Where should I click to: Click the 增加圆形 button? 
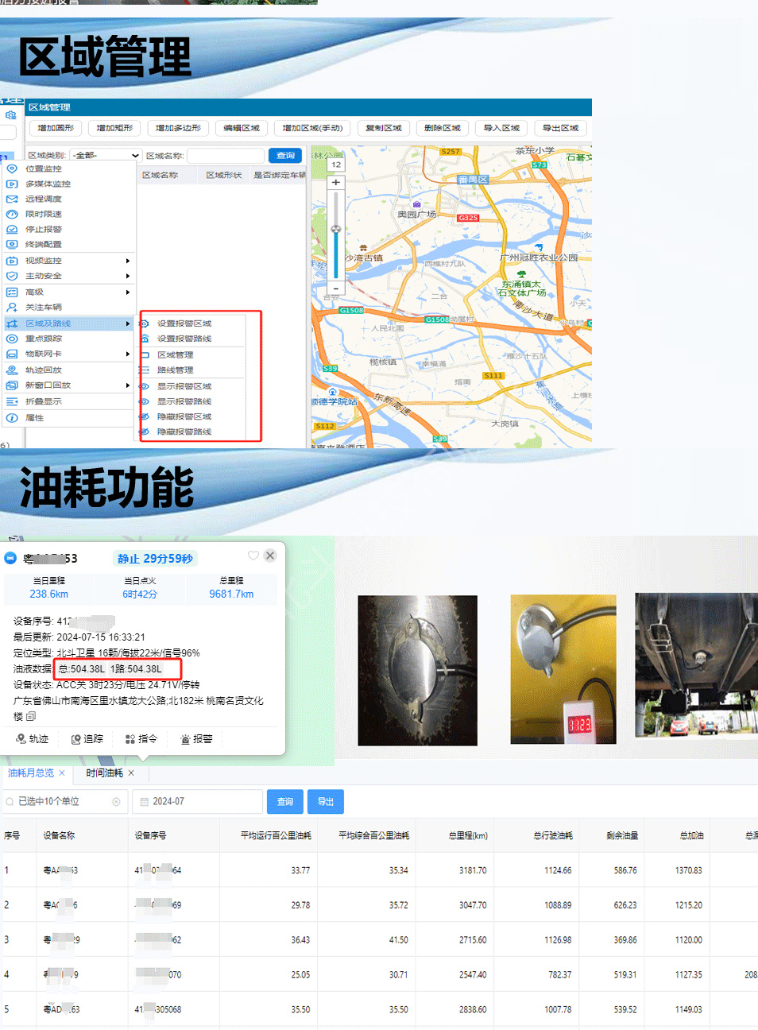pos(56,128)
